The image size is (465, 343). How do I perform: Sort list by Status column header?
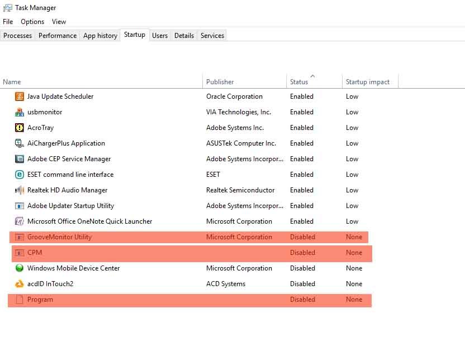point(299,82)
